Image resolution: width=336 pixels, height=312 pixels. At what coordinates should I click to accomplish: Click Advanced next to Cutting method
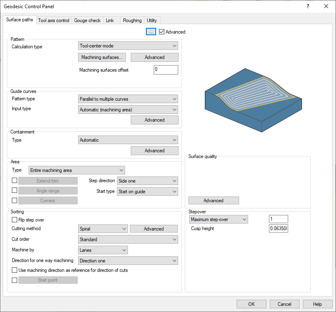pyautogui.click(x=154, y=229)
